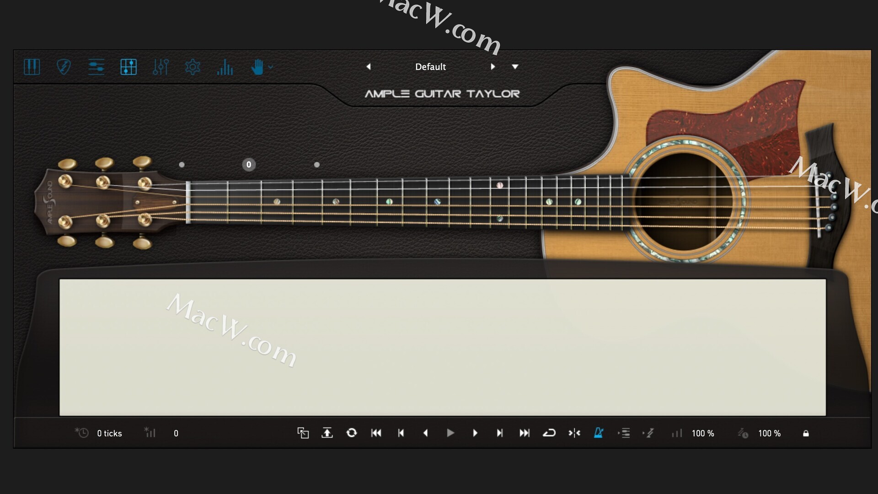878x494 pixels.
Task: Go to the previous bar marker
Action: click(x=401, y=433)
